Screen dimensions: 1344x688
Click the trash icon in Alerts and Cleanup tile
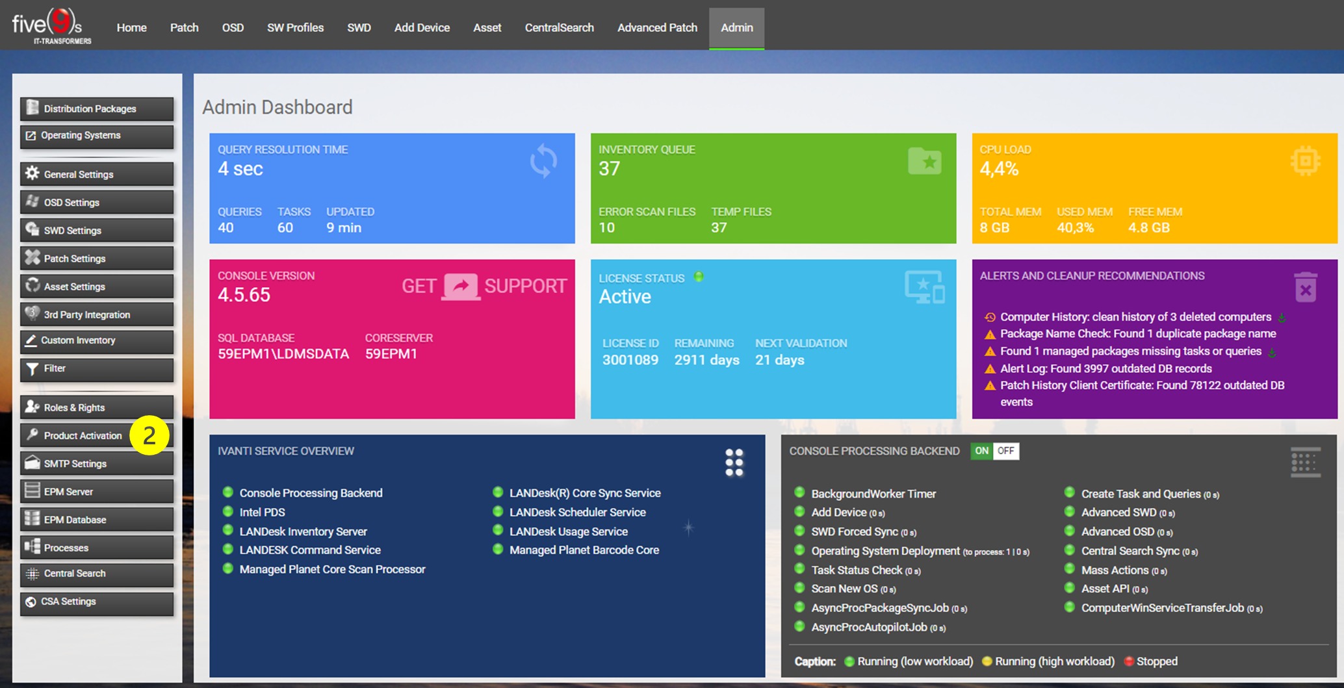(x=1305, y=287)
